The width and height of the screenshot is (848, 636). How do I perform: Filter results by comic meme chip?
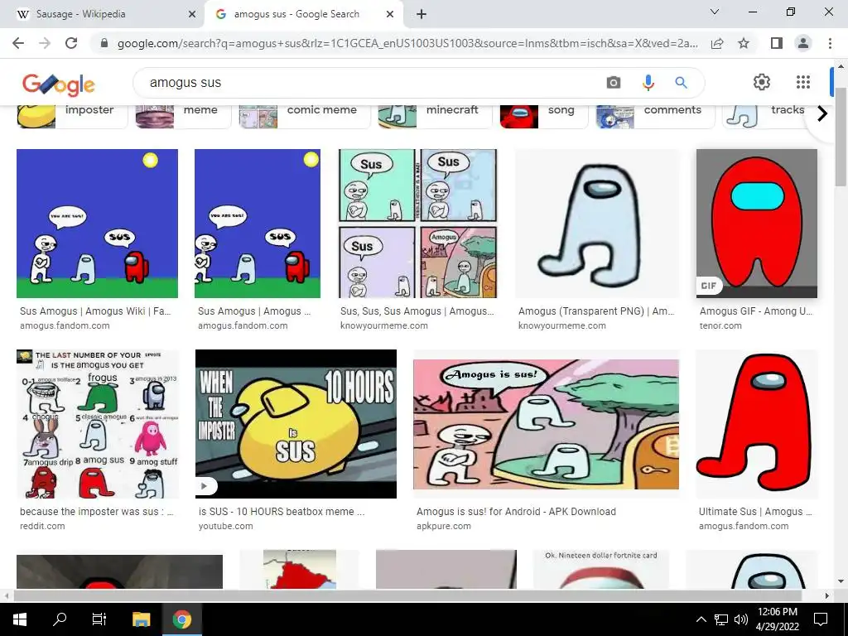[x=305, y=116]
